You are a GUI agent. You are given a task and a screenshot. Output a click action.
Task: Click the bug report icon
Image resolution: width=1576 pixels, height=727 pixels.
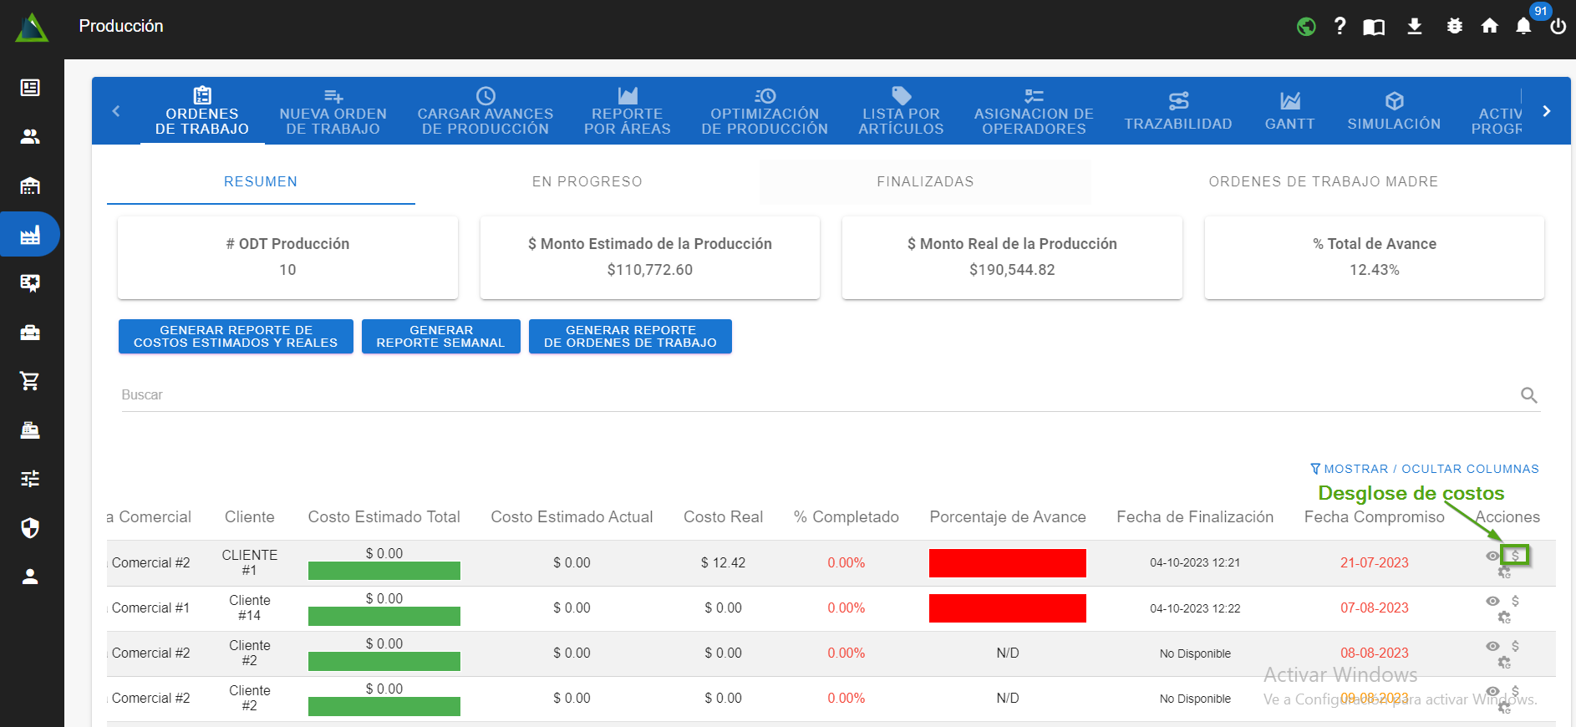[x=1454, y=27]
